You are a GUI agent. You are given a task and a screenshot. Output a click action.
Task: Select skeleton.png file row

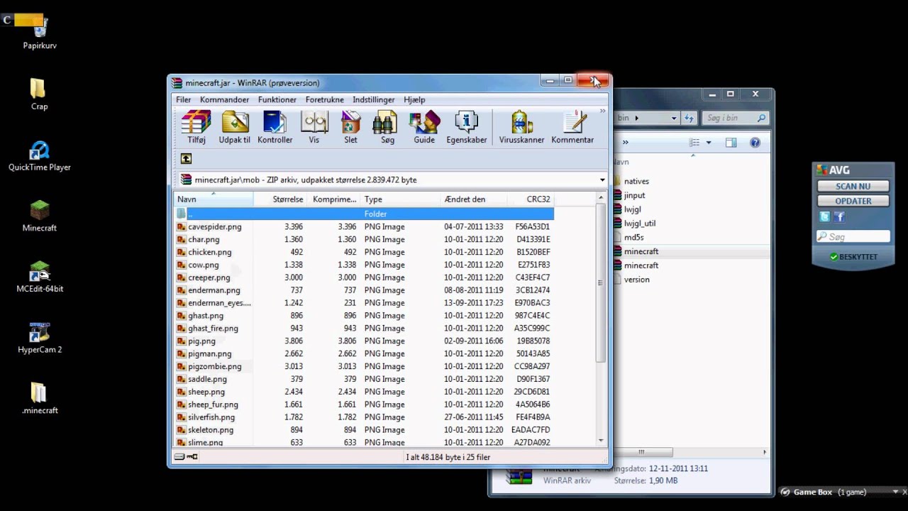(364, 429)
